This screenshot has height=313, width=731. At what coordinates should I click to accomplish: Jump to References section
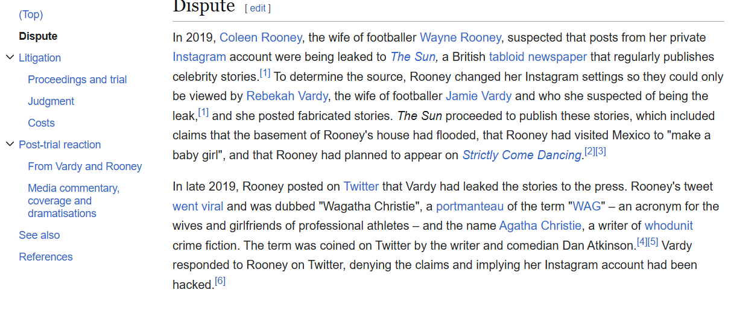(x=46, y=257)
